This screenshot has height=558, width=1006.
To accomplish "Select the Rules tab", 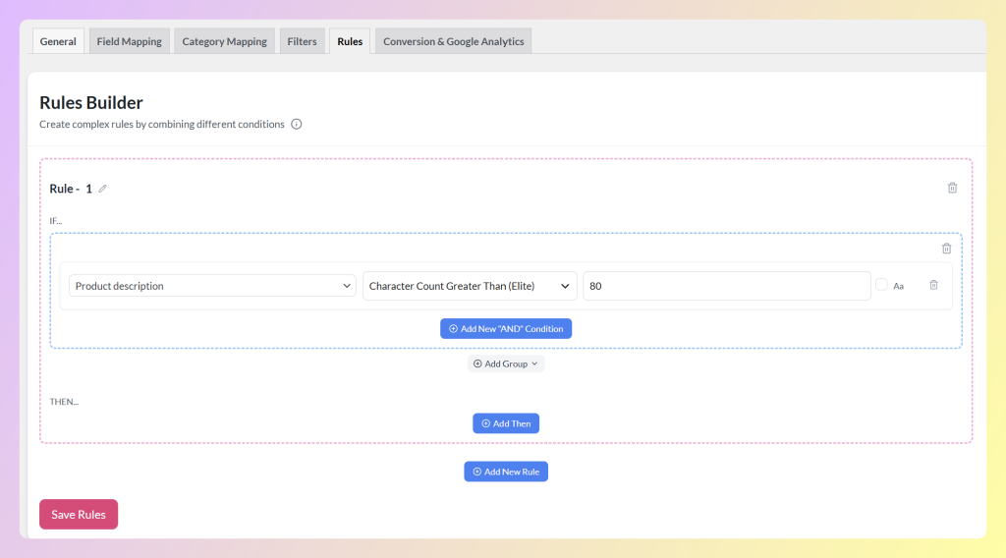I will (x=350, y=41).
